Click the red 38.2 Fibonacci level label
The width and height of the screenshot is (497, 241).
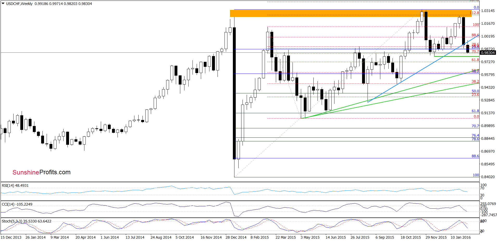(475, 81)
